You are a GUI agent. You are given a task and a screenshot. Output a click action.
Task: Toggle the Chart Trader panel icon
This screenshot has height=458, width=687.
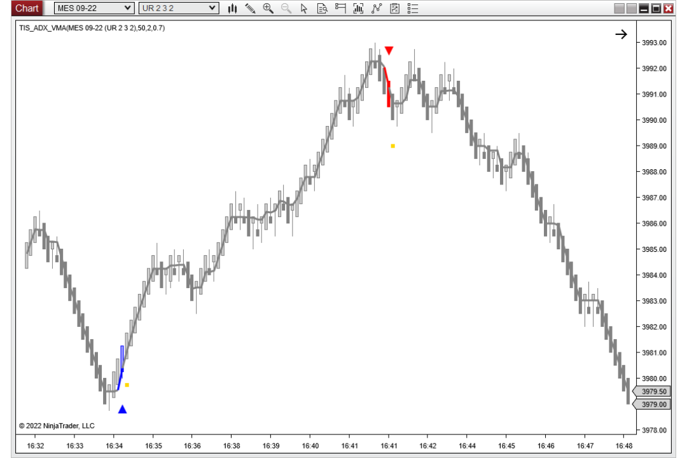(340, 8)
